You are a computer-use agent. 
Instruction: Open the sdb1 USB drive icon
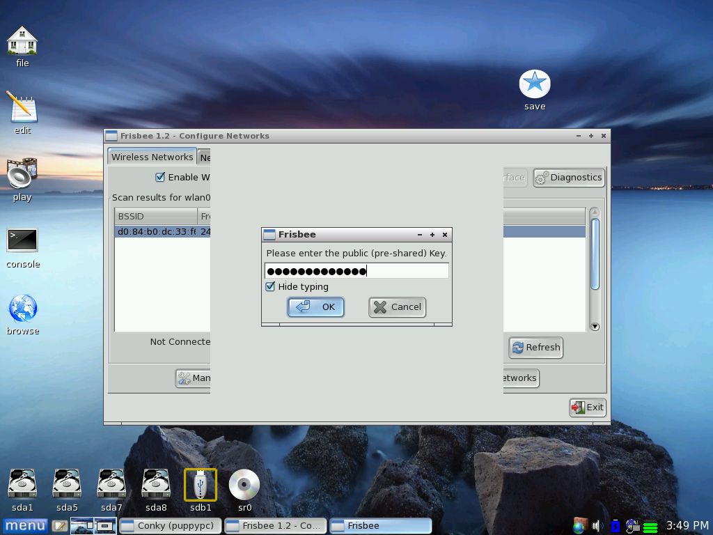(201, 484)
